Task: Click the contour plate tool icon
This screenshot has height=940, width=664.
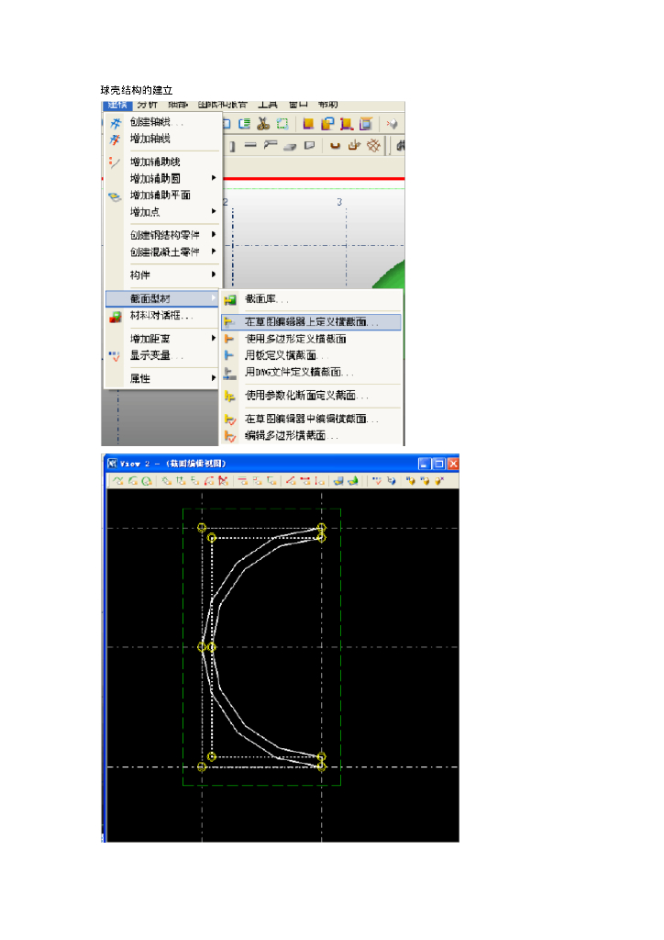Action: (310, 145)
